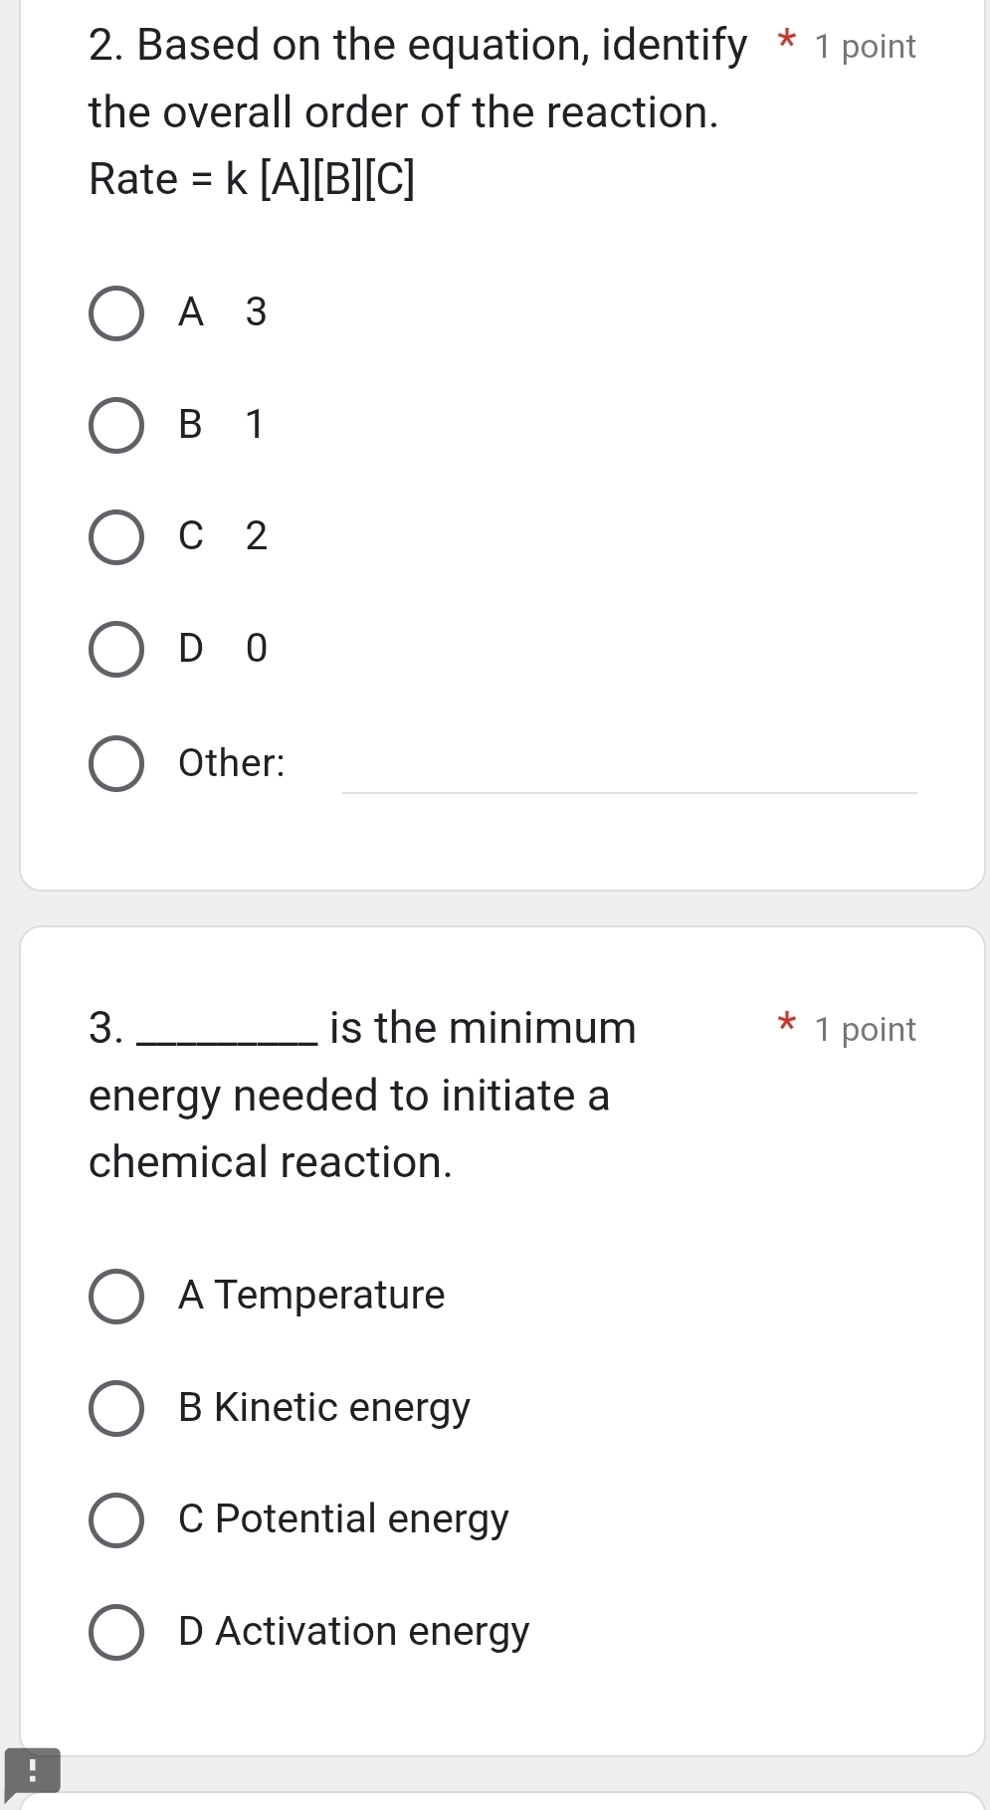Select radio option D 0
The width and height of the screenshot is (990, 1810).
pyautogui.click(x=116, y=650)
